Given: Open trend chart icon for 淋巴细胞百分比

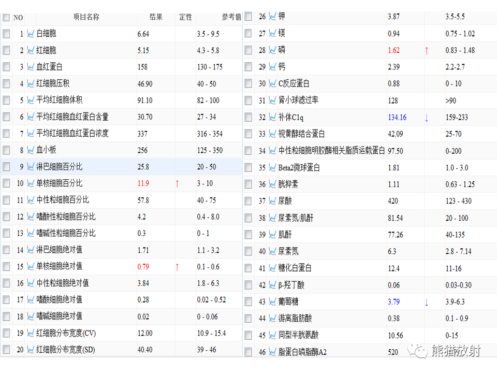Looking at the screenshot, I should 31,166.
